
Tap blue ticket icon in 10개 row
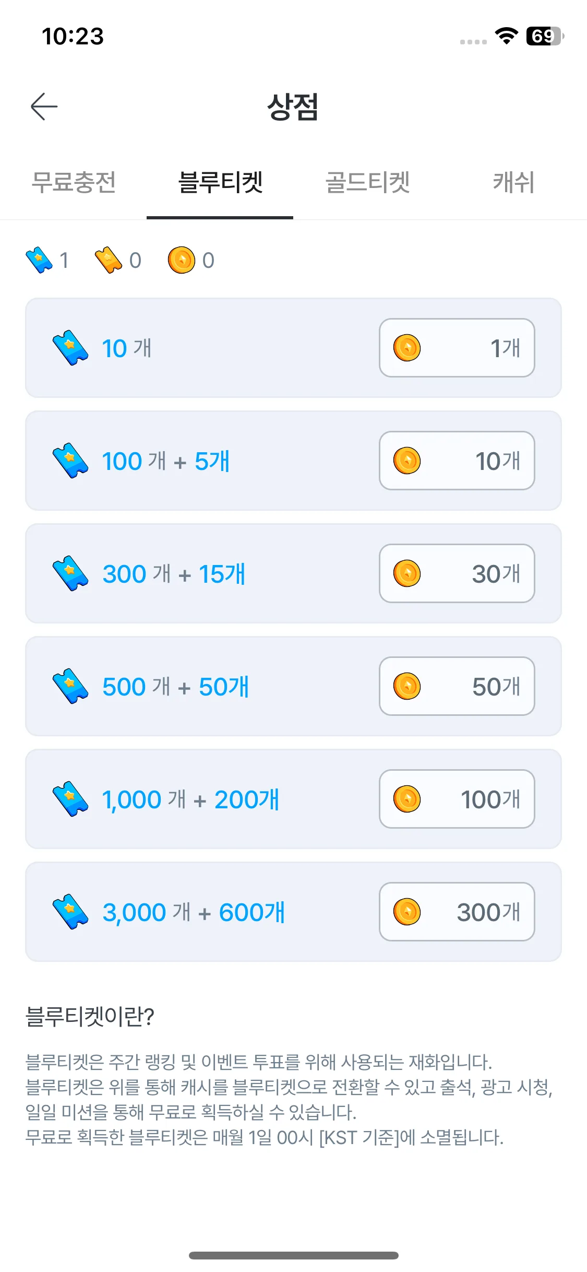(x=70, y=348)
